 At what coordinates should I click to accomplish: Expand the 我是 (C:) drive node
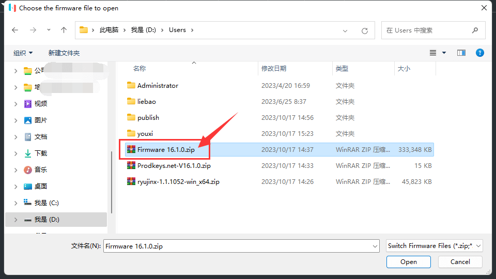(16, 203)
